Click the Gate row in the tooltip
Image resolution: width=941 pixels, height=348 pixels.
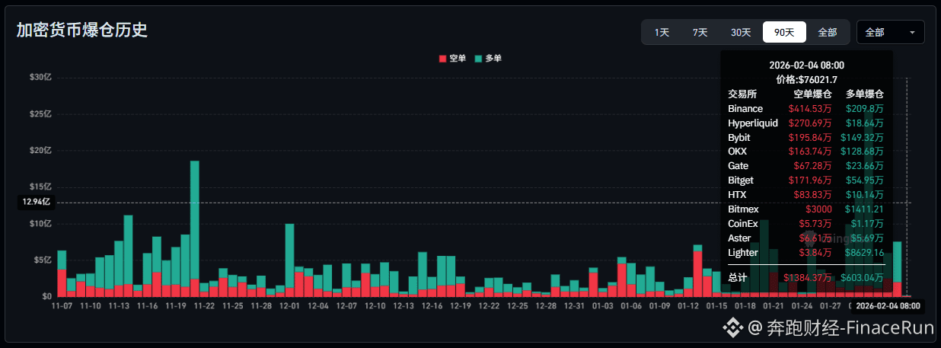tap(805, 165)
